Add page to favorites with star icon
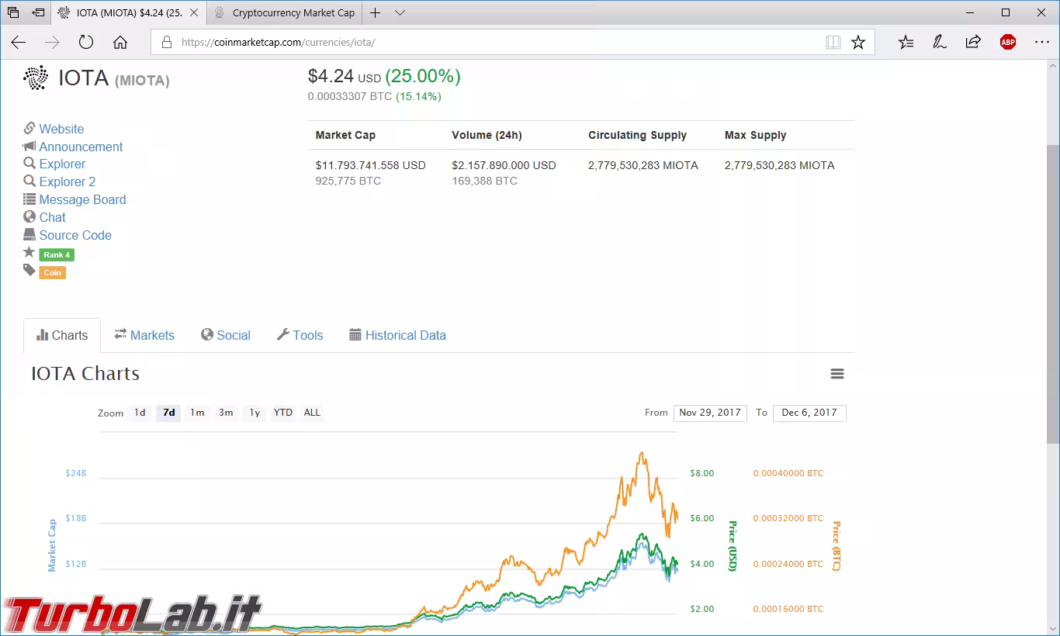The width and height of the screenshot is (1060, 636). tap(857, 43)
